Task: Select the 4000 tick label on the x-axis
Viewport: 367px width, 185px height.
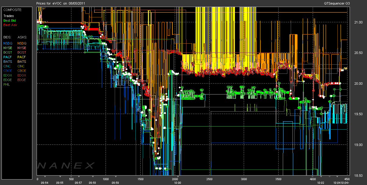Action: (313, 179)
